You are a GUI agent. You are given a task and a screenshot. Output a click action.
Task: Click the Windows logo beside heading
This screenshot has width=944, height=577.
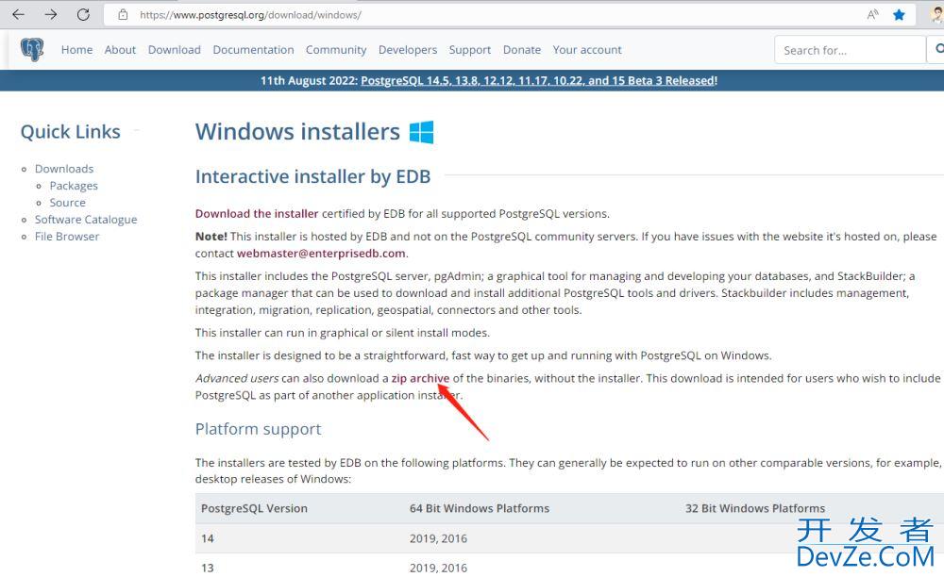(421, 132)
